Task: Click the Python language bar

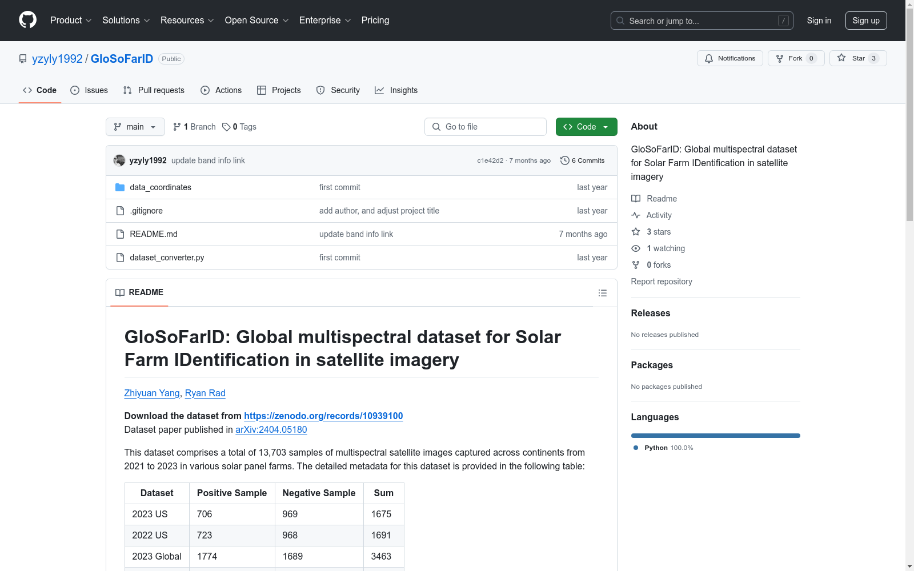Action: [716, 436]
